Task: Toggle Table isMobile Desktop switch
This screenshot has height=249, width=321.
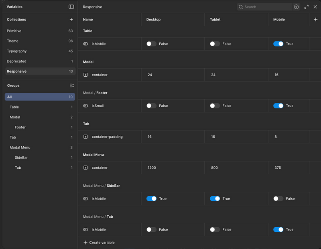Action: pyautogui.click(x=151, y=44)
